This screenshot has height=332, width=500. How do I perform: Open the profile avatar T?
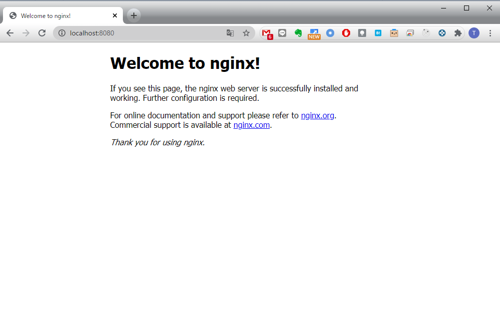click(474, 33)
